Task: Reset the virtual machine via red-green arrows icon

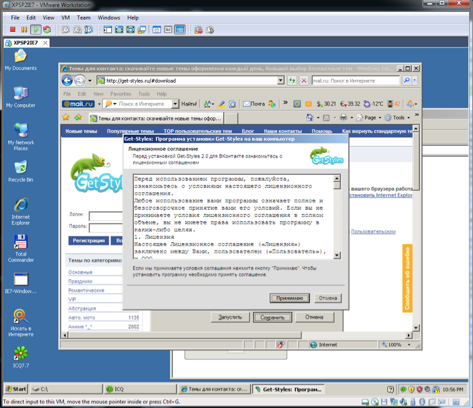Action: pyautogui.click(x=47, y=29)
